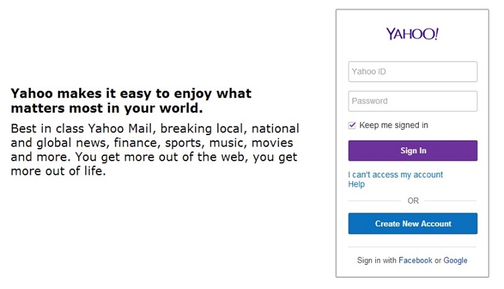Viewport: 504px width, 289px height.
Task: Click the "Sign in with" text
Action: (376, 260)
